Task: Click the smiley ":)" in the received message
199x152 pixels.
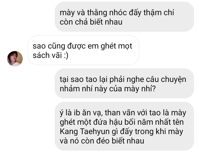Action: coord(66,55)
